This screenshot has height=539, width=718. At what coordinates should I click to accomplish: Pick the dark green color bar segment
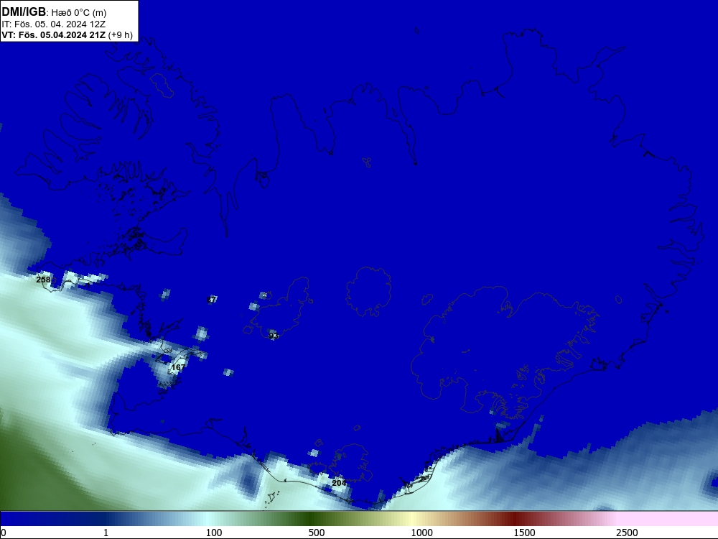[x=312, y=519]
